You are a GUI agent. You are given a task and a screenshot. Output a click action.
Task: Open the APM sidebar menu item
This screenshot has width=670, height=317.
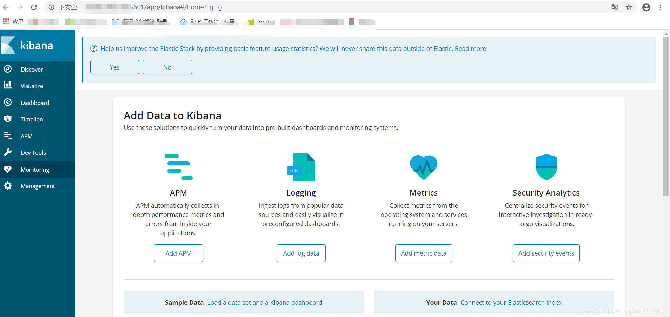pos(38,136)
